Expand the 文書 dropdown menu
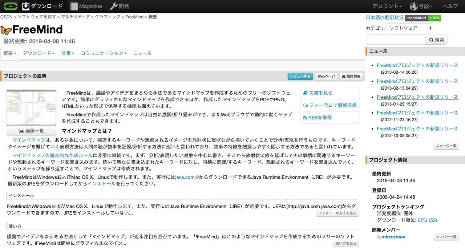The width and height of the screenshot is (465, 248). coord(68,53)
